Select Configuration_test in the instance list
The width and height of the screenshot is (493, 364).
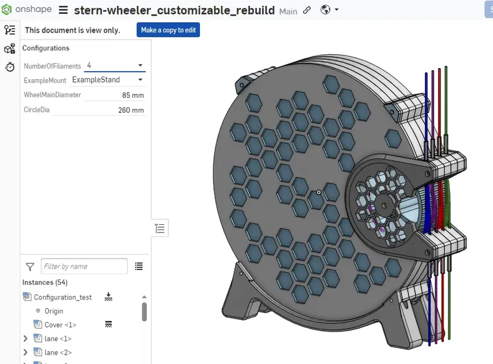62,297
